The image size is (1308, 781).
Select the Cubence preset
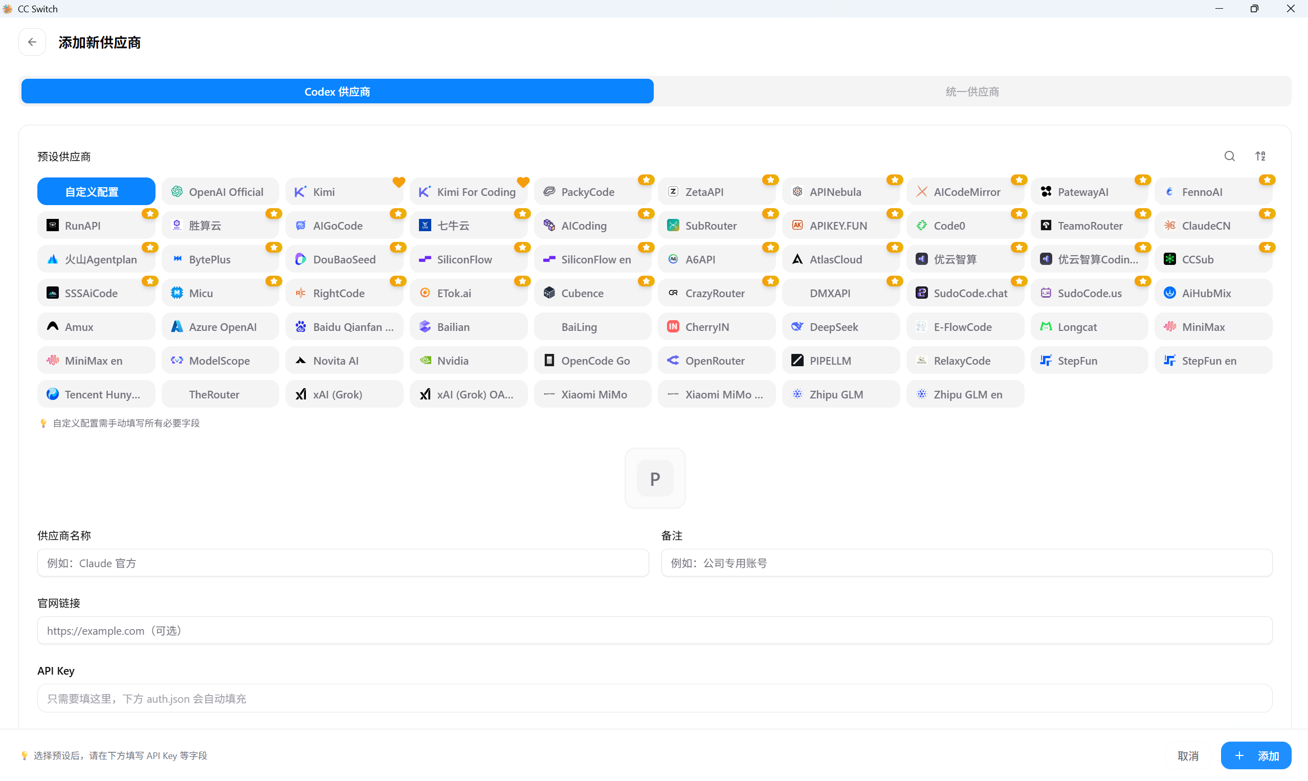pyautogui.click(x=593, y=293)
